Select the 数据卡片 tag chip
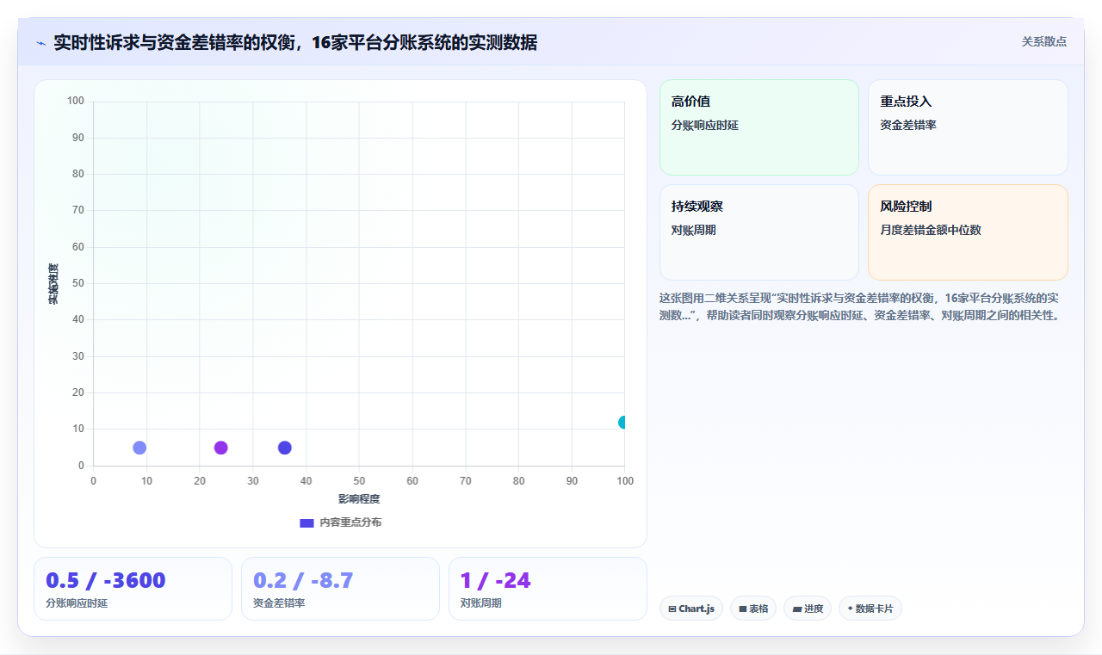Screen dimensions: 1102x655 (870, 609)
